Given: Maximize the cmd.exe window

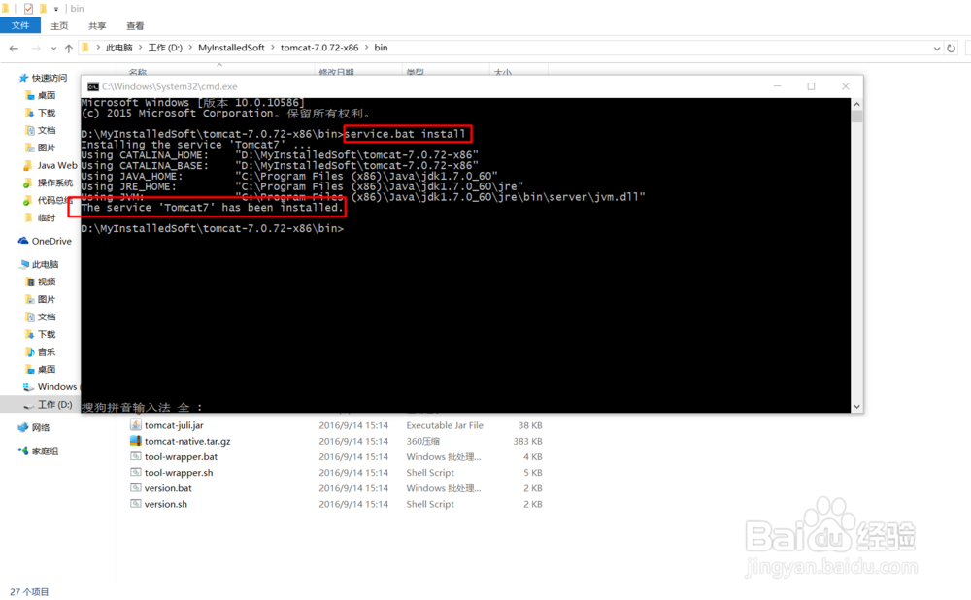Looking at the screenshot, I should (x=811, y=86).
